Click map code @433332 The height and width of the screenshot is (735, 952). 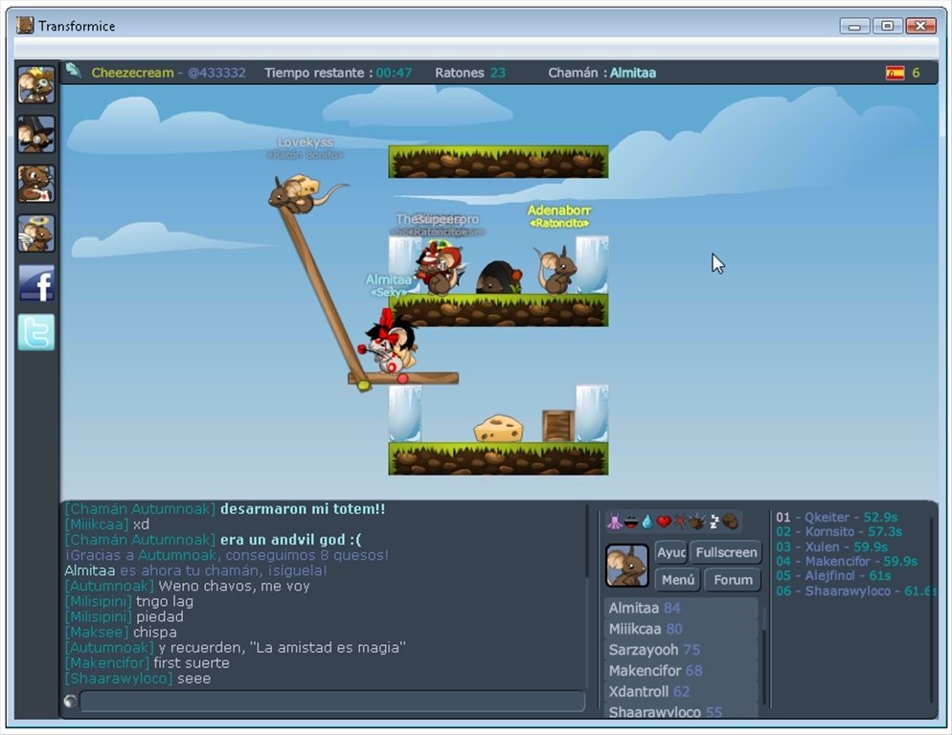[216, 73]
